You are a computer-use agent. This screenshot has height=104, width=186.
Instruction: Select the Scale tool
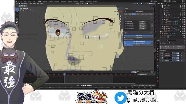tap(17, 22)
